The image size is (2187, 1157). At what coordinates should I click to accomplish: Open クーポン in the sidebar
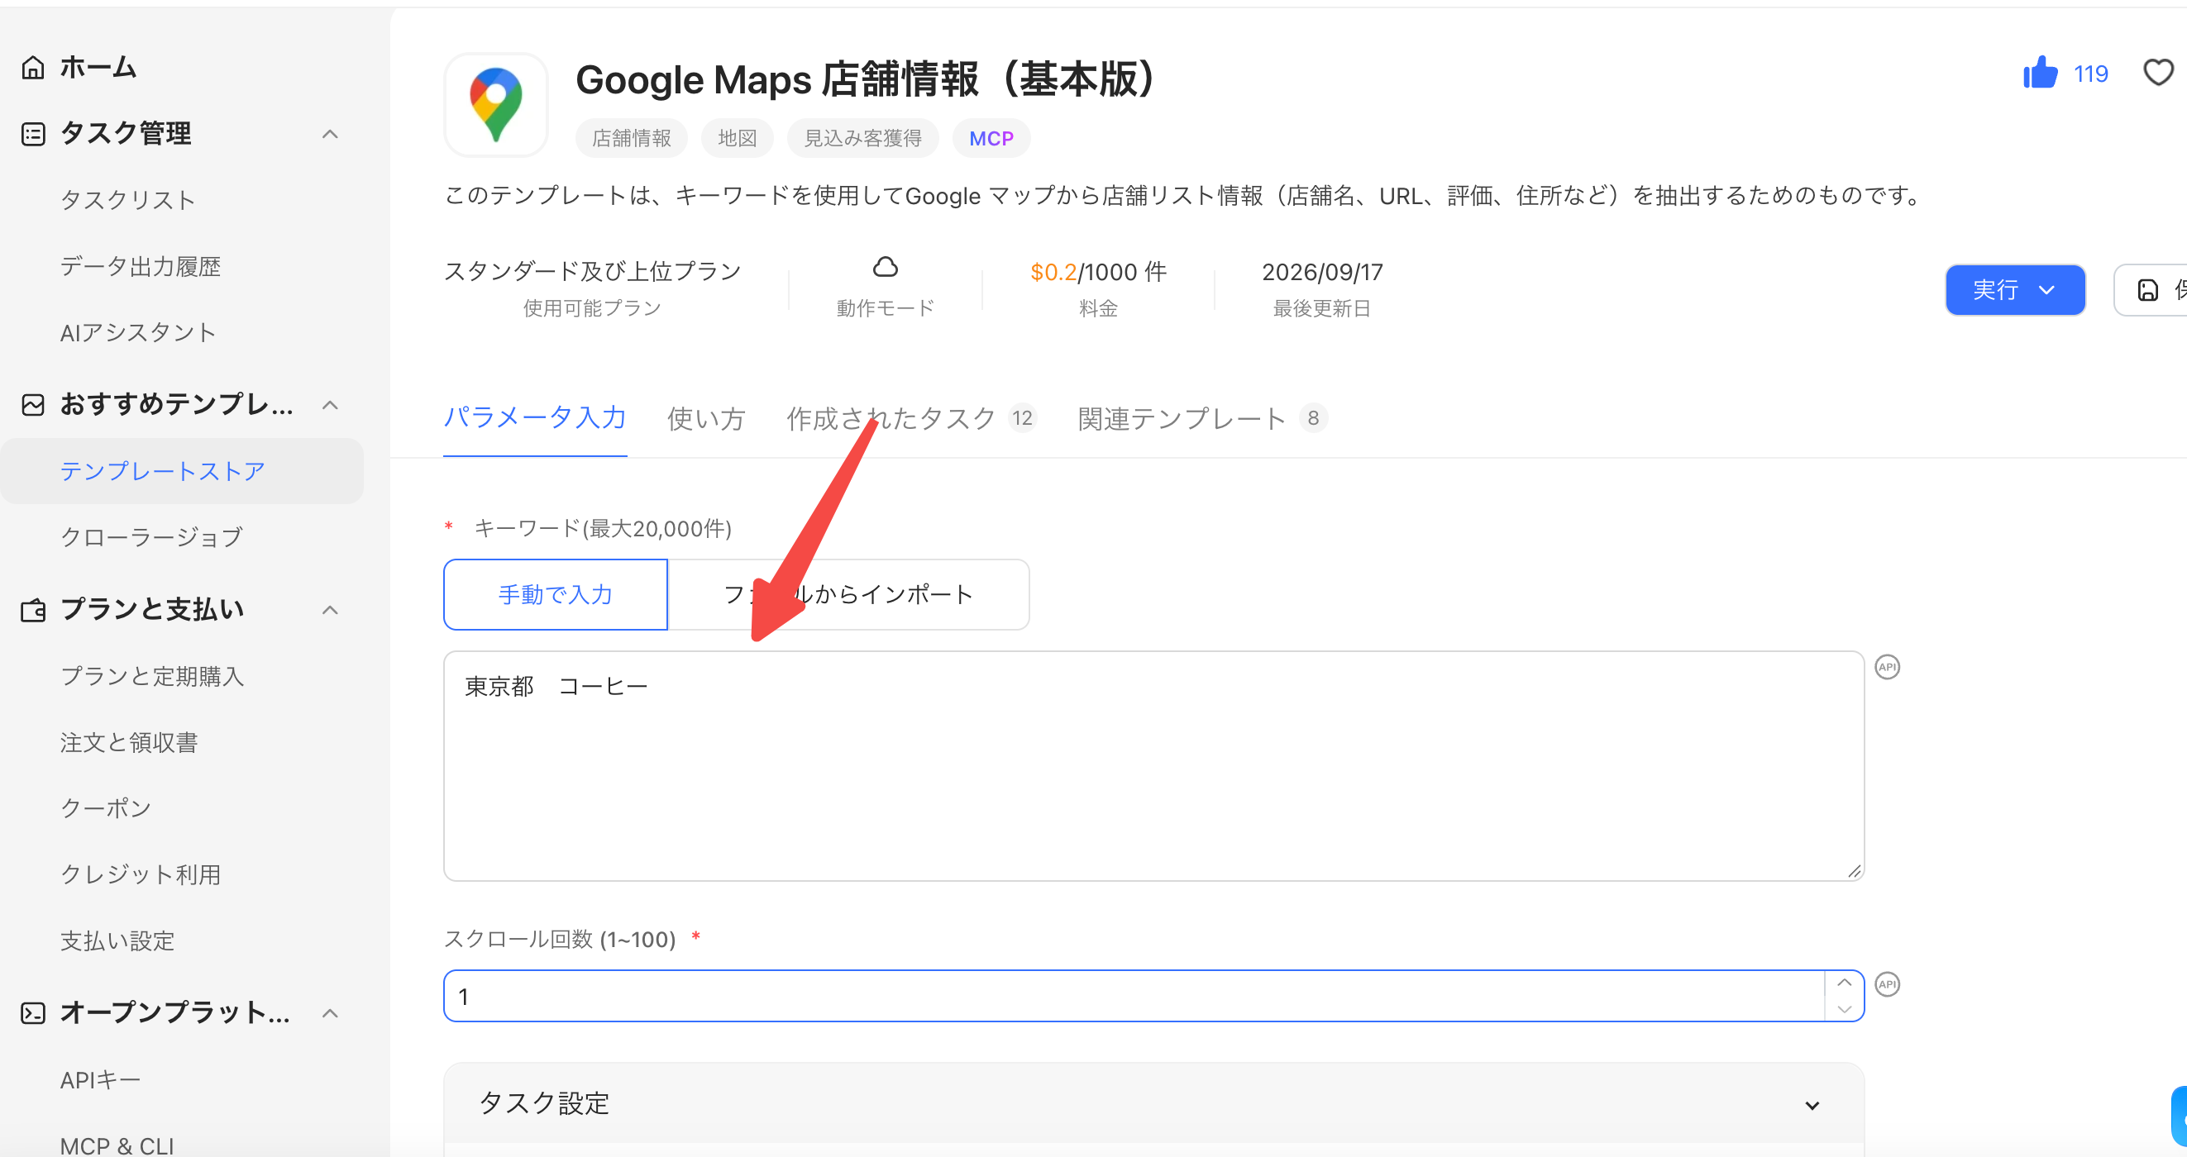coord(105,808)
